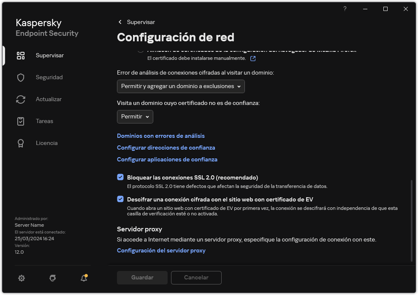Open the error de análisis action dropdown
The image size is (418, 295).
(x=181, y=86)
